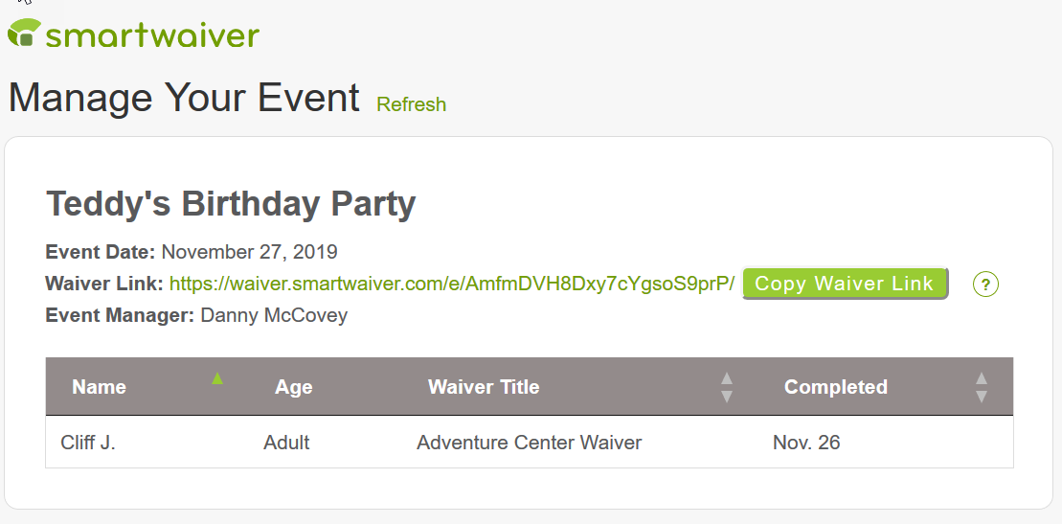The image size is (1062, 524).
Task: Click the green Name sort arrow
Action: pos(217,378)
